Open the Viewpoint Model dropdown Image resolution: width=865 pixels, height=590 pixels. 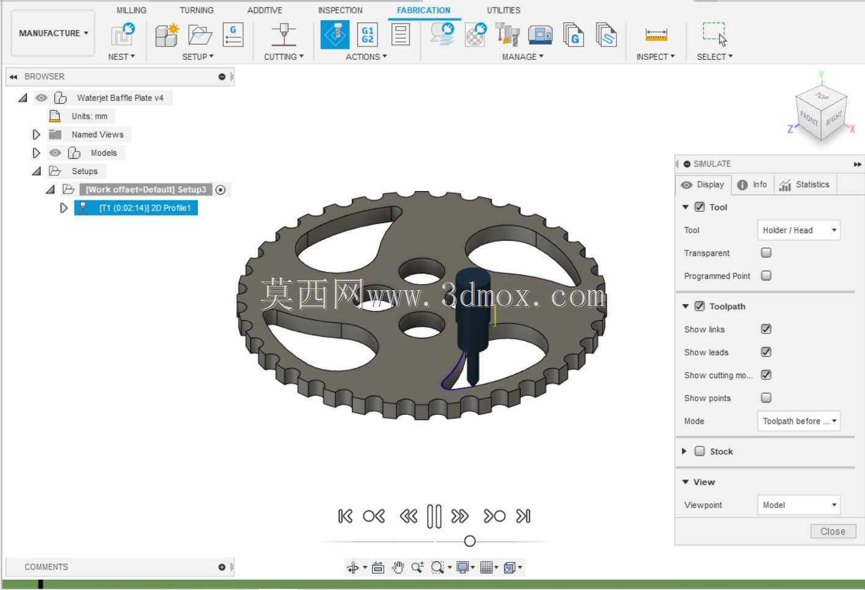pos(798,504)
